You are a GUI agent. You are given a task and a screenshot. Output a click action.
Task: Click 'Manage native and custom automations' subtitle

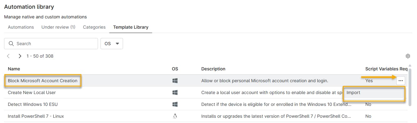(x=45, y=17)
